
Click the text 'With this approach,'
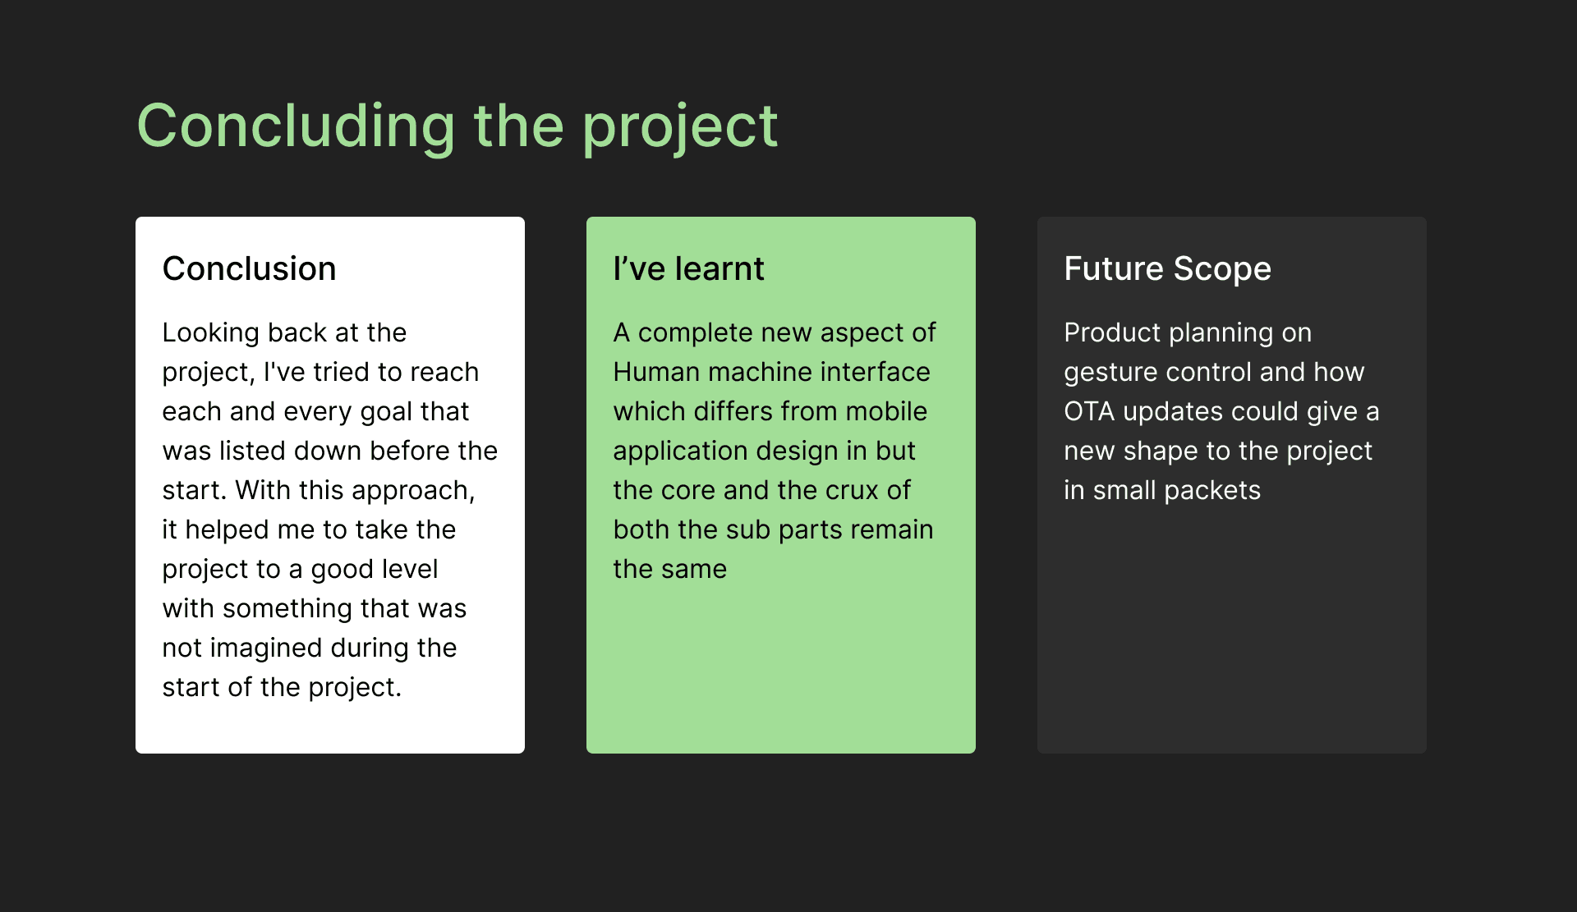click(x=355, y=490)
